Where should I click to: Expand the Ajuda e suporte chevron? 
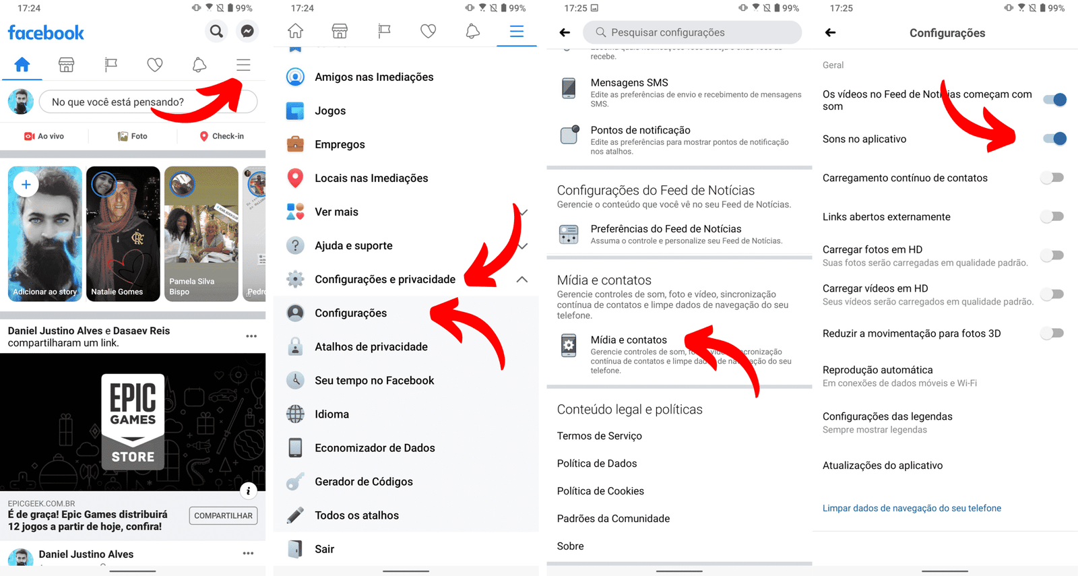(x=523, y=246)
